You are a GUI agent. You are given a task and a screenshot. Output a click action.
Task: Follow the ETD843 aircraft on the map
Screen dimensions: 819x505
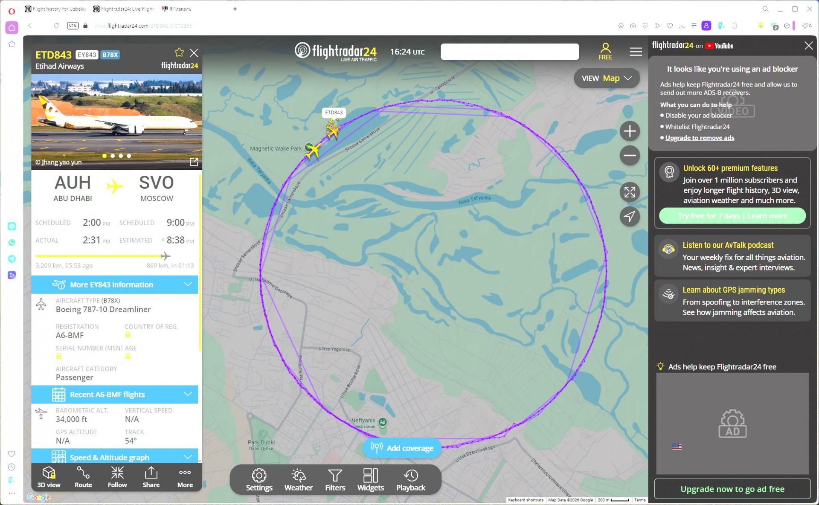click(x=117, y=477)
